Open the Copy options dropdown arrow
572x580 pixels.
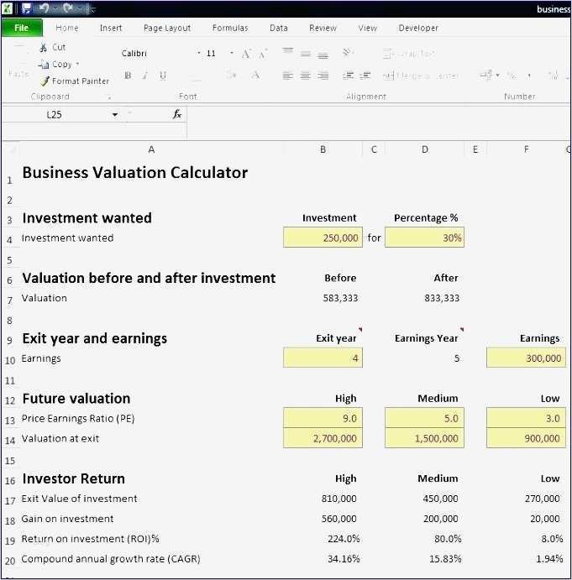tap(77, 64)
